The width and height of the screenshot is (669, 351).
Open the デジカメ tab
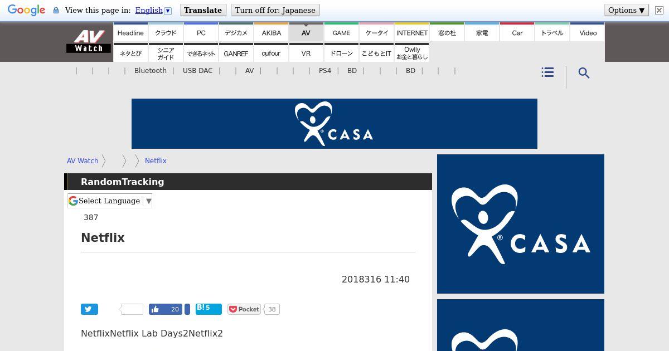[236, 32]
